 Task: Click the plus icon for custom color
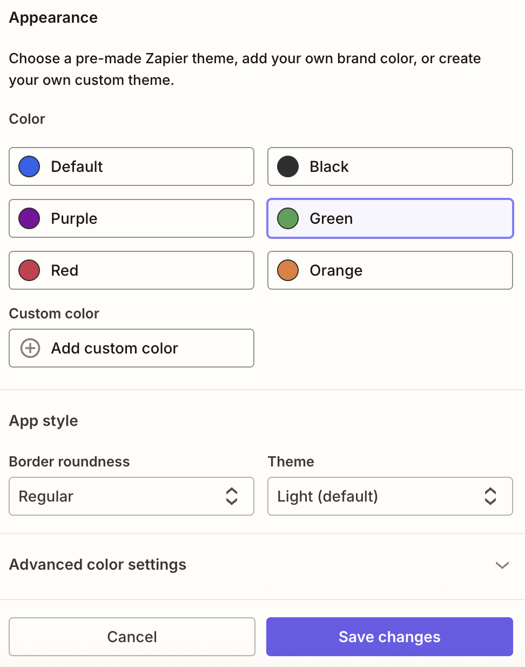(30, 348)
